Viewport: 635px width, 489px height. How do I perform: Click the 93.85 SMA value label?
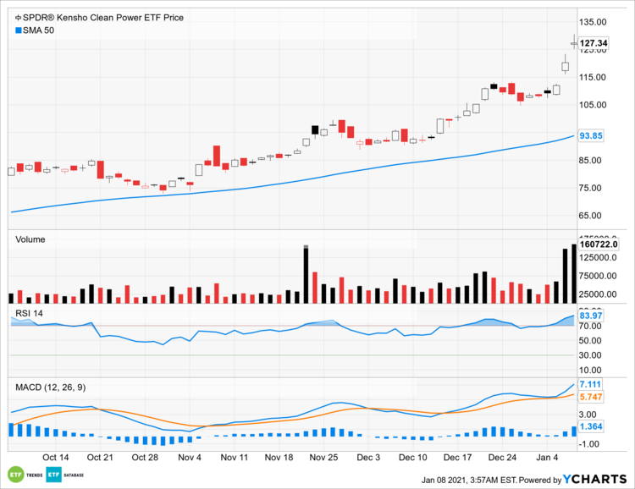[589, 135]
